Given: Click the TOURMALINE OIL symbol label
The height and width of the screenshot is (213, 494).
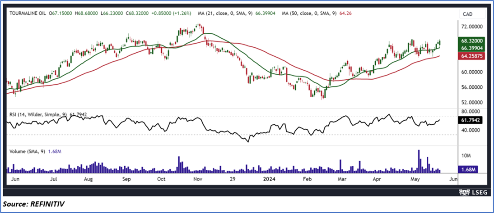Looking at the screenshot, I should 28,14.
